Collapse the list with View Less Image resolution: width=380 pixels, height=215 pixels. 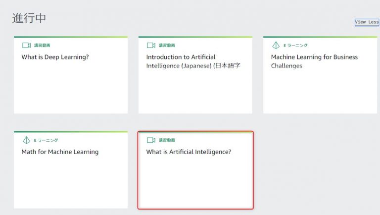click(367, 22)
